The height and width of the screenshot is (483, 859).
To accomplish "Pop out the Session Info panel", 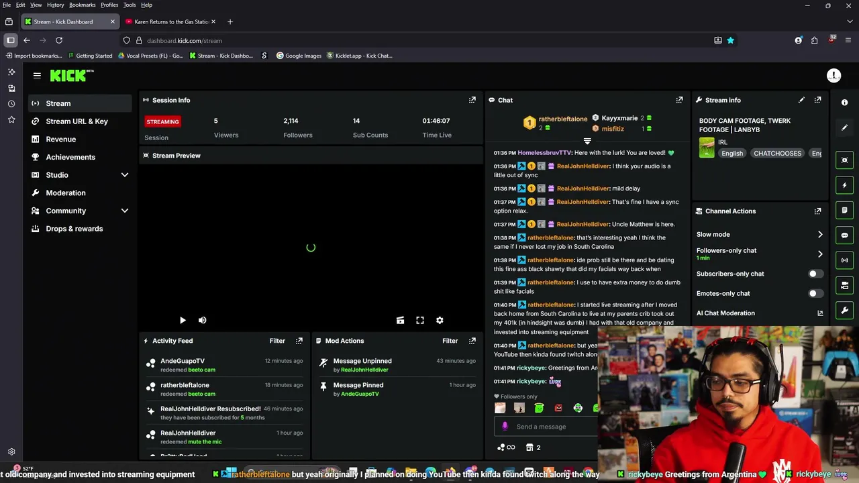I will click(x=472, y=100).
